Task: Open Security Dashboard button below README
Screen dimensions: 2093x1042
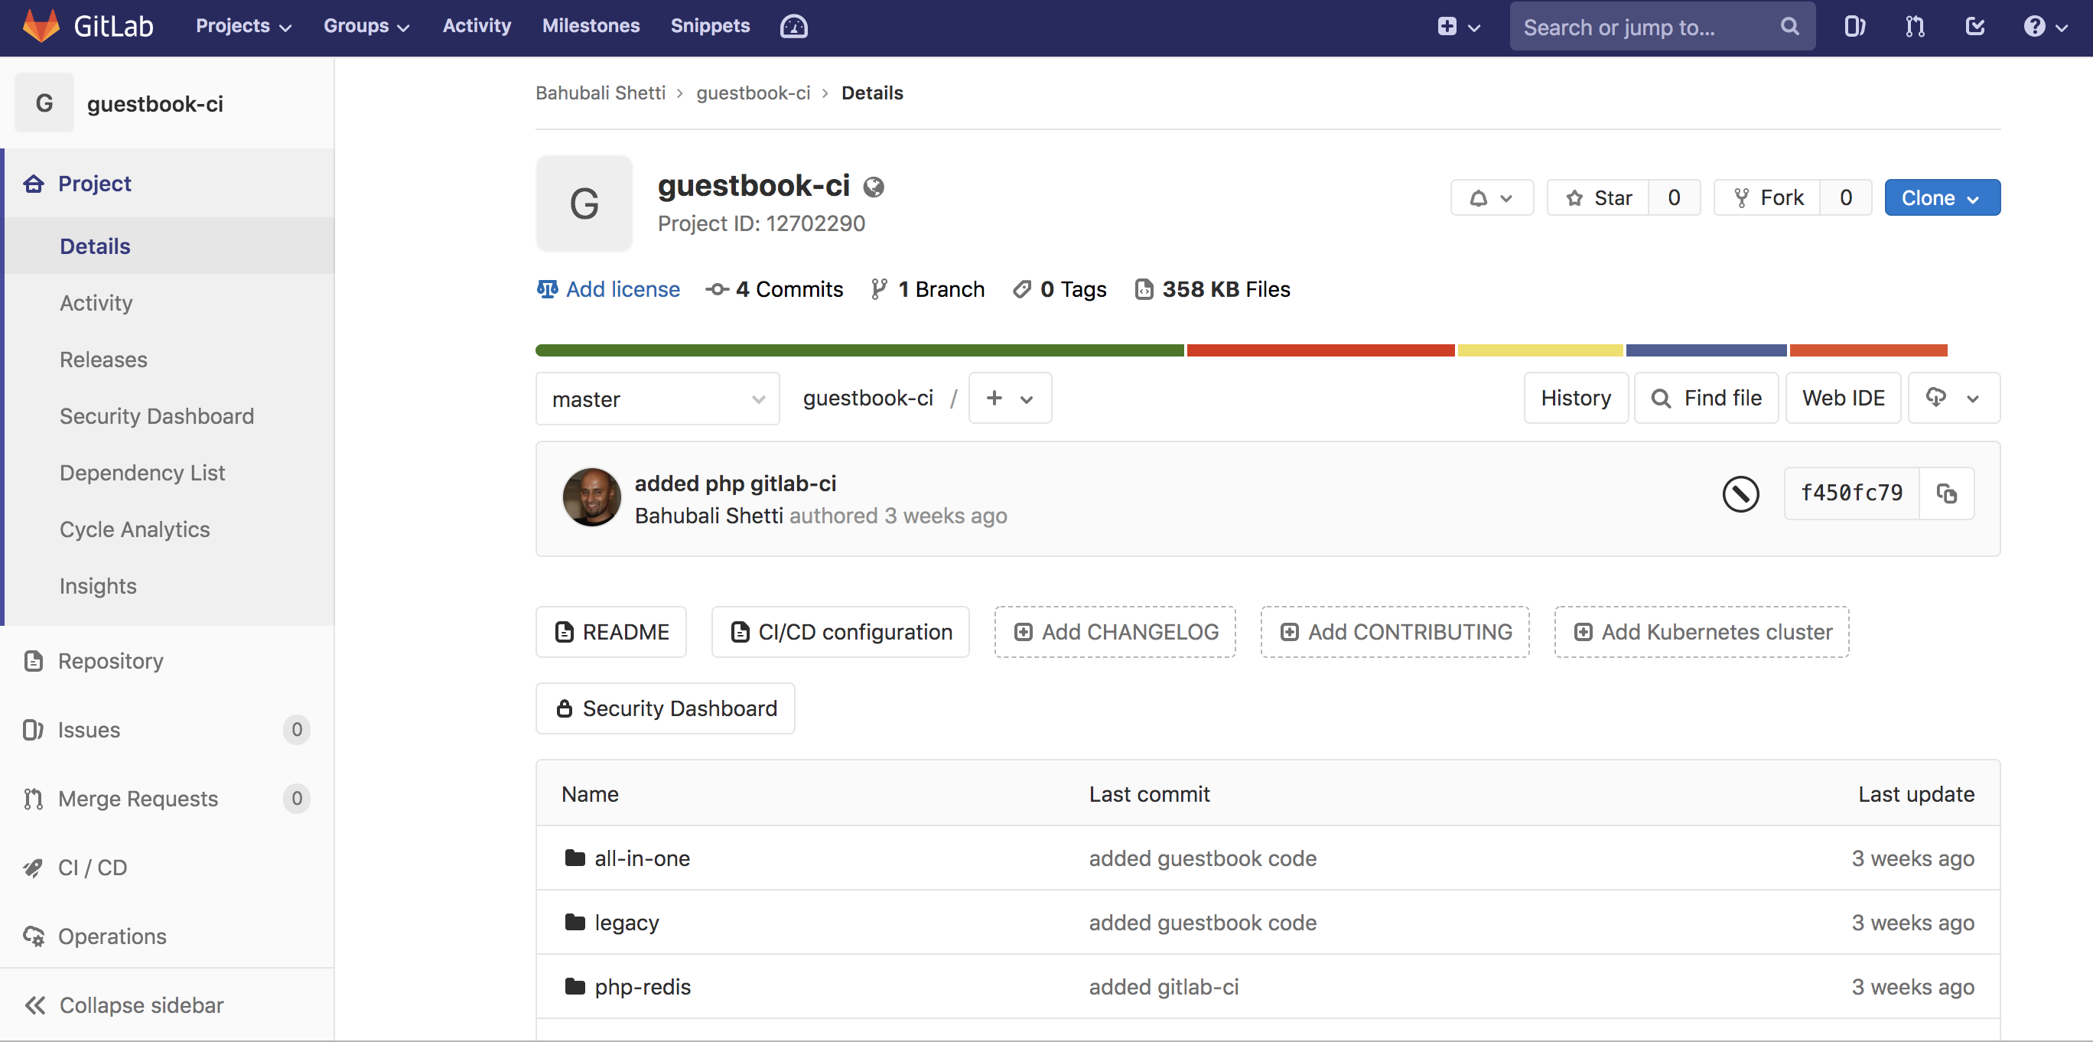Action: (x=665, y=708)
